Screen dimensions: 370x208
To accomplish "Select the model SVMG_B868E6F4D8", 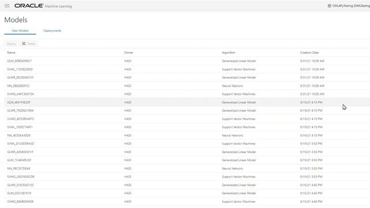I will click(x=20, y=202).
